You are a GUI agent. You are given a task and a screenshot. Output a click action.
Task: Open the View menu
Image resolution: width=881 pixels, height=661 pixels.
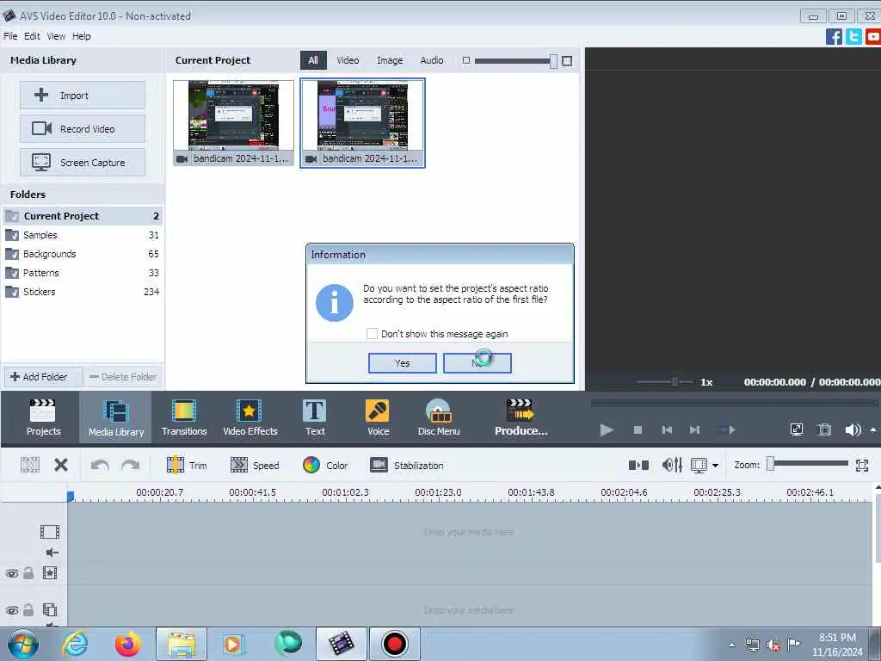(x=56, y=36)
